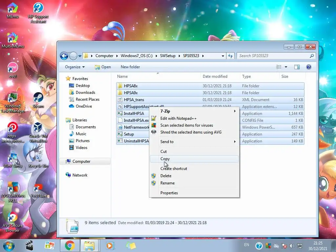Screen dimensions: 336x252
Task: Choose Rename in context menu
Action: click(x=194, y=183)
